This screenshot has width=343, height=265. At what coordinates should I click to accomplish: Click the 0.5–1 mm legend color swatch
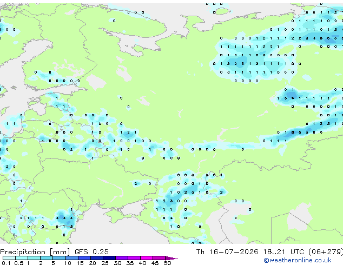click(22, 258)
